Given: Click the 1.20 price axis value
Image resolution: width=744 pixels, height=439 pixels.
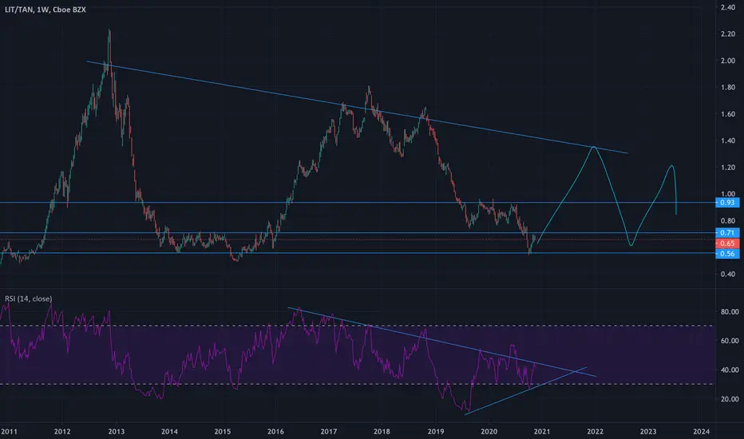Looking at the screenshot, I should pyautogui.click(x=728, y=167).
